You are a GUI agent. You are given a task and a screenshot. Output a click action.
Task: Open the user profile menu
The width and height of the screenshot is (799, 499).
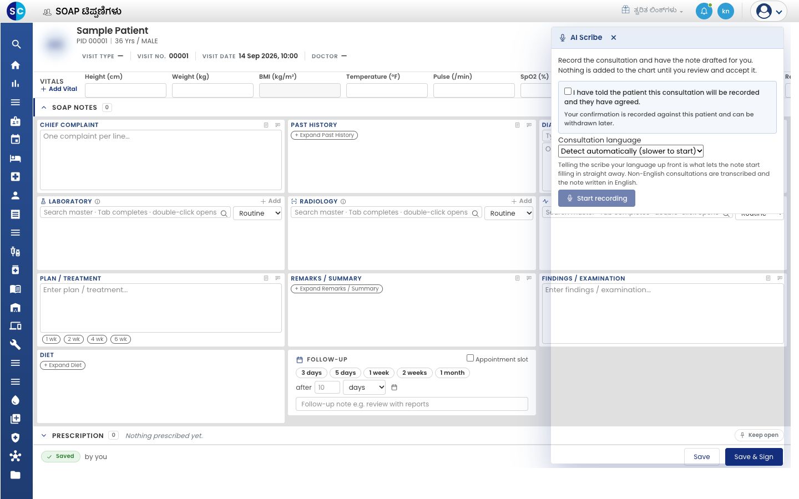768,11
